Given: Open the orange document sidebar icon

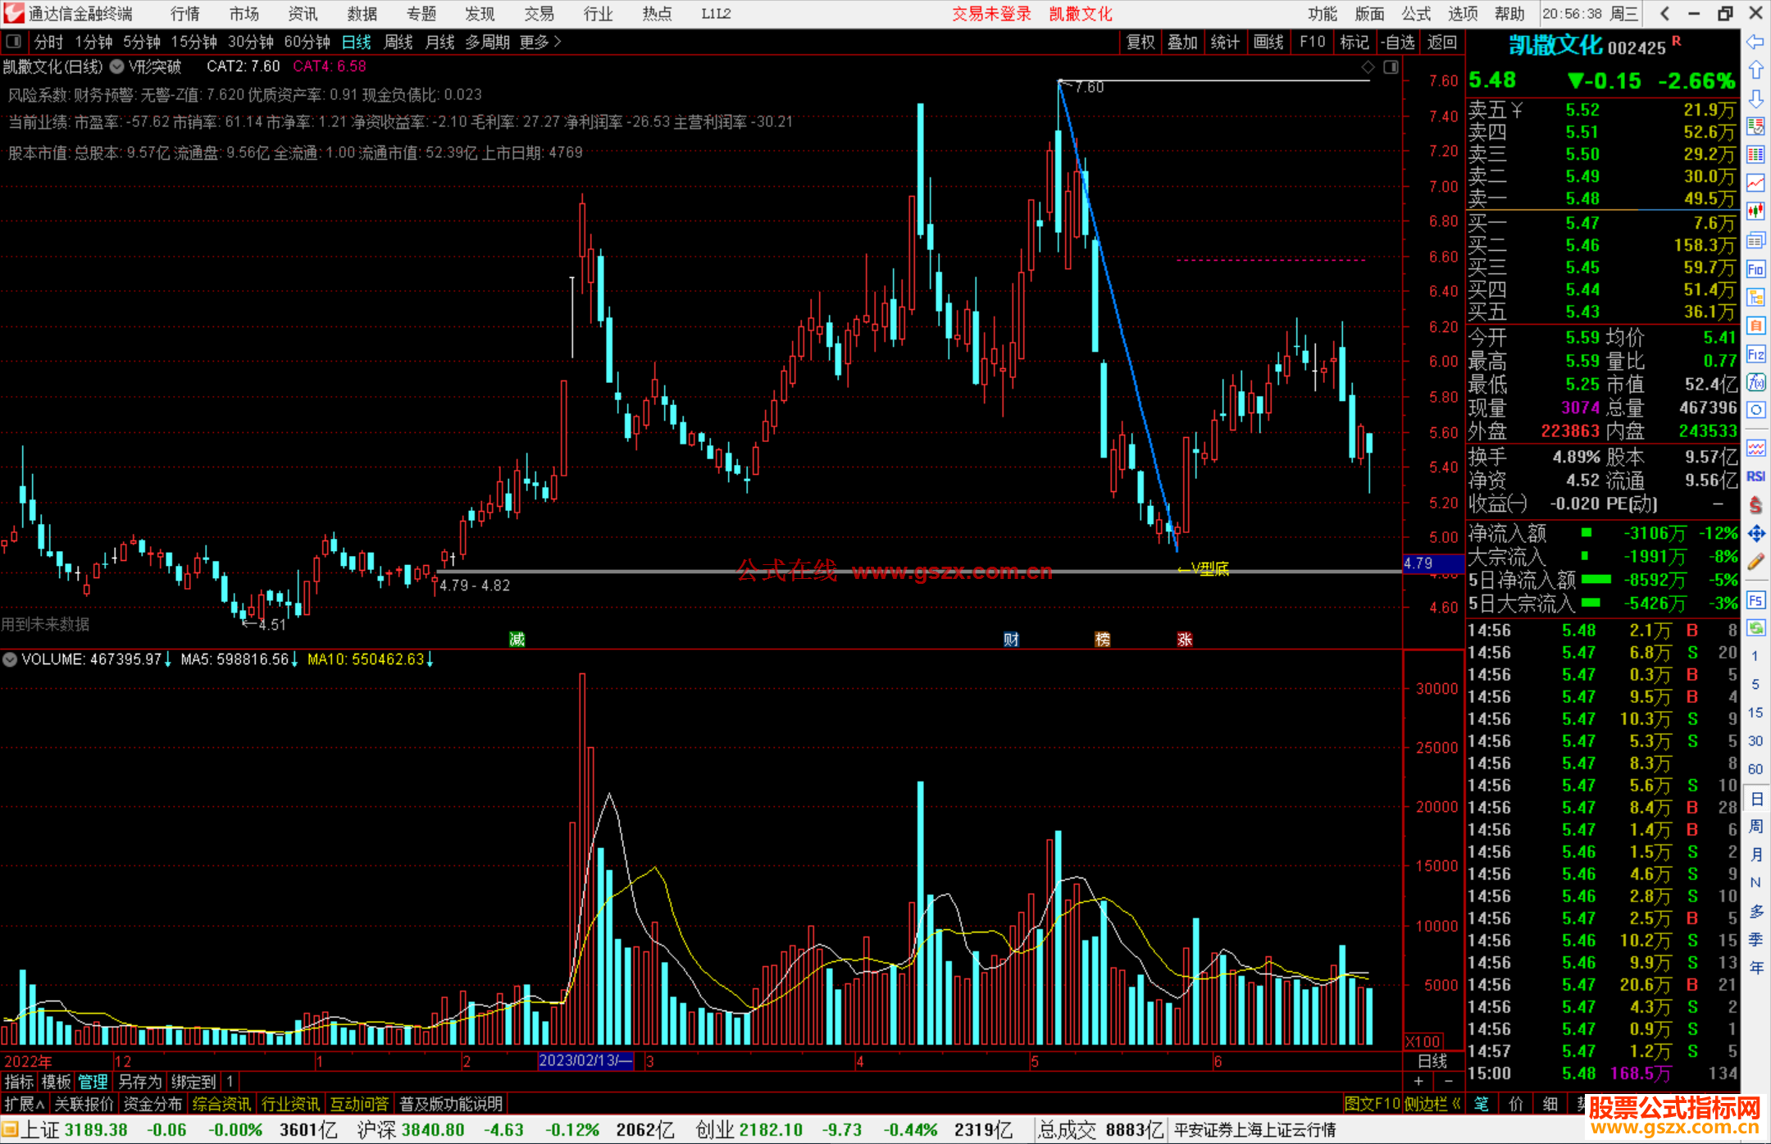Looking at the screenshot, I should tap(1755, 326).
